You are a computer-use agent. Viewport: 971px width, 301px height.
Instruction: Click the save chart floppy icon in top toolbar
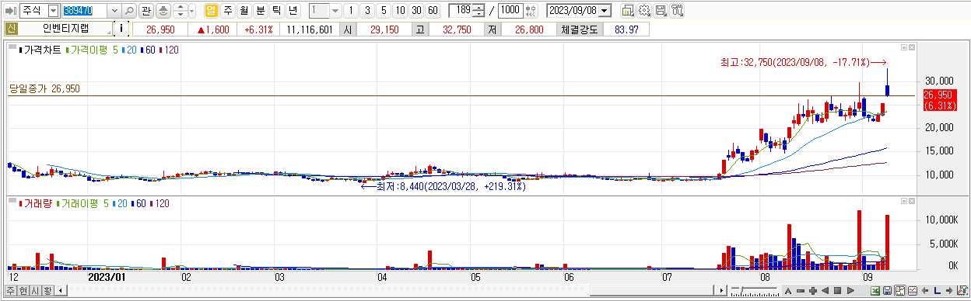(661, 11)
